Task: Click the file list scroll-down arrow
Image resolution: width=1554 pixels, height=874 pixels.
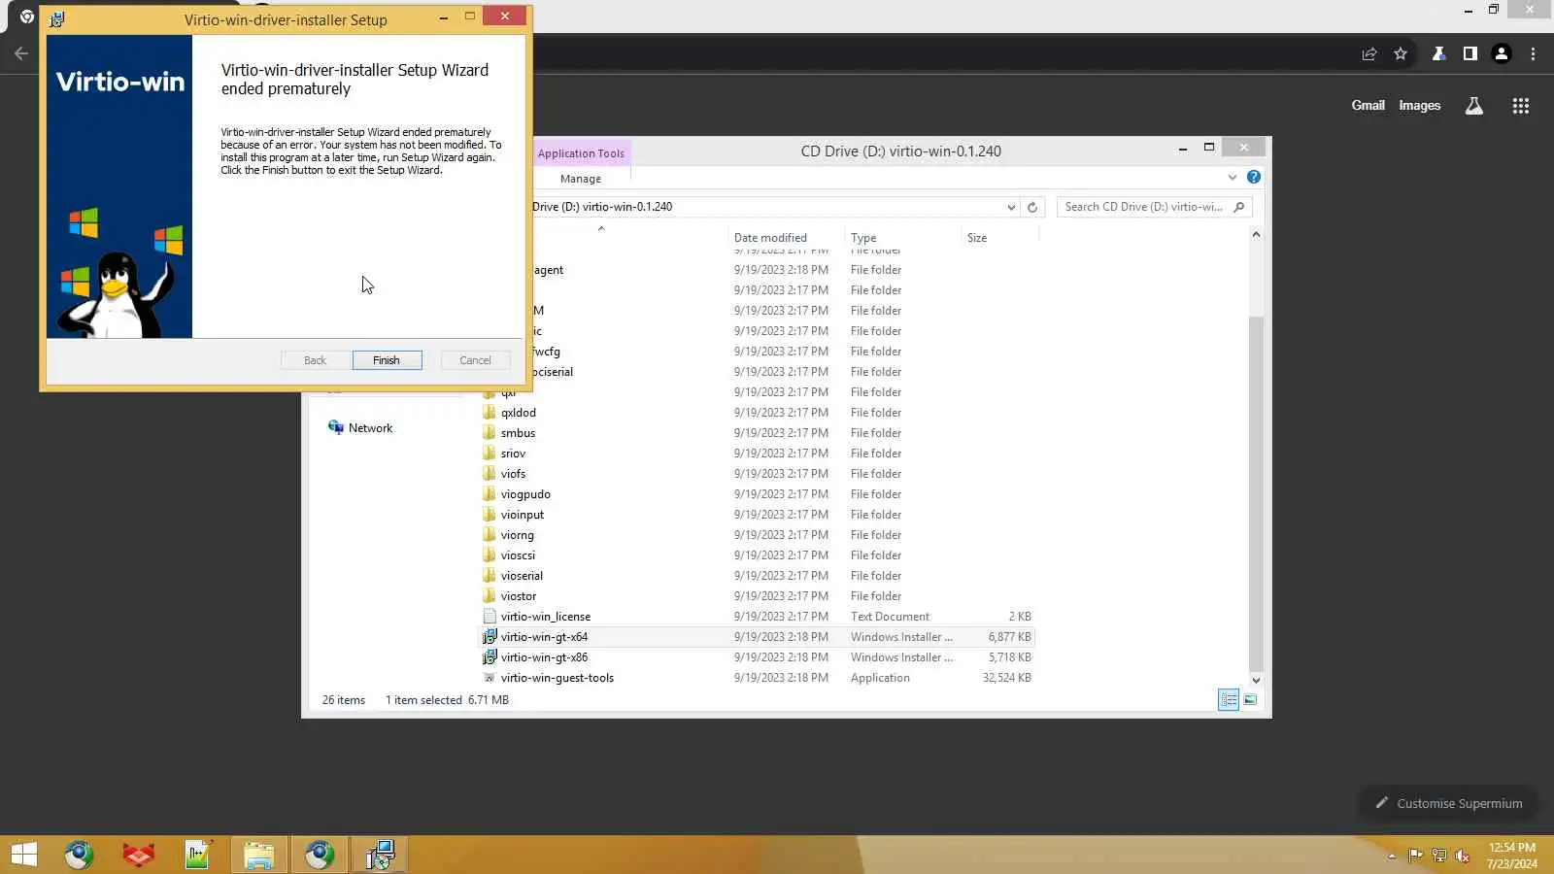Action: click(1256, 680)
